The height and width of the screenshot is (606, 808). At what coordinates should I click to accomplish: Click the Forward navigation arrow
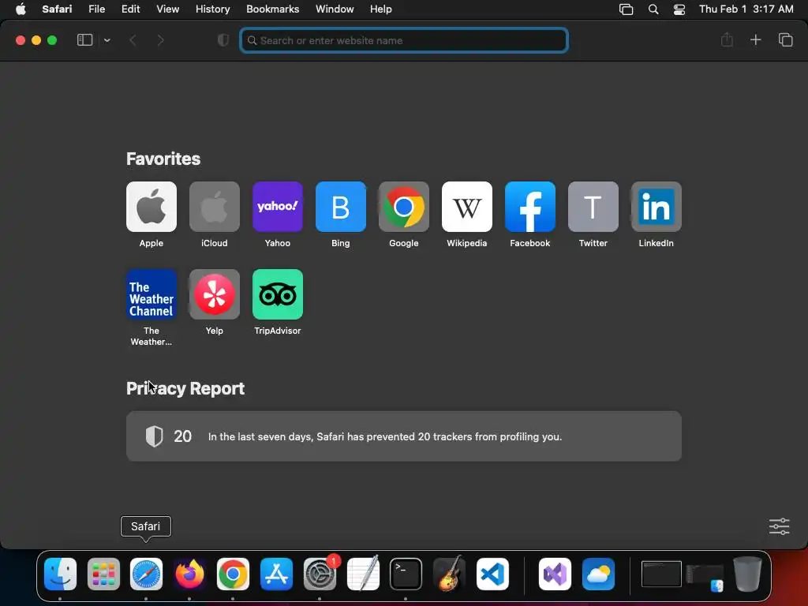pyautogui.click(x=160, y=40)
